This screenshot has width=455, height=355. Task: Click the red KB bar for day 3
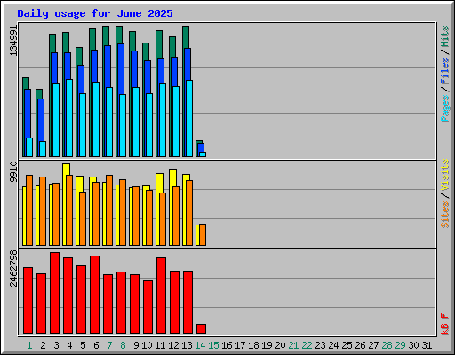coord(55,293)
